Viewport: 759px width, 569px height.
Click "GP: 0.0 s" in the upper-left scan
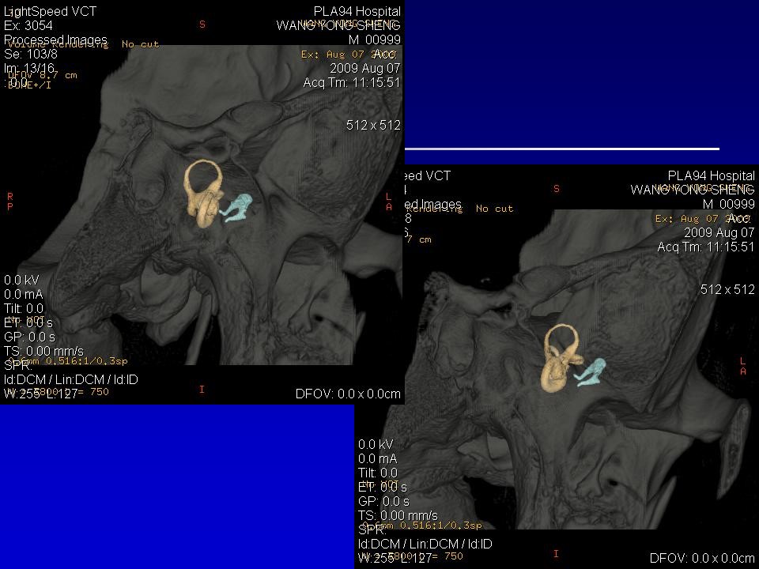tap(29, 337)
